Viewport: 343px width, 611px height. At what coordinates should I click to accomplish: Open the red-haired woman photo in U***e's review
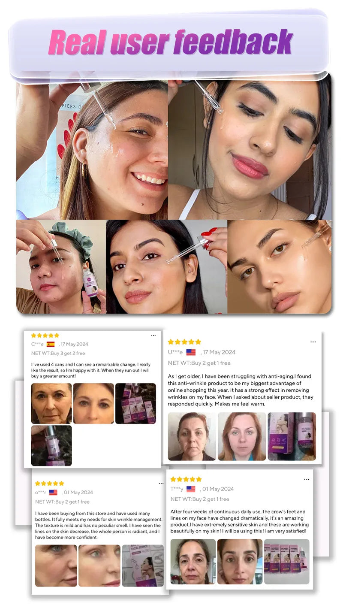click(242, 436)
